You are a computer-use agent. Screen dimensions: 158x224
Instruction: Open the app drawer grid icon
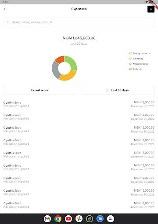111,219
